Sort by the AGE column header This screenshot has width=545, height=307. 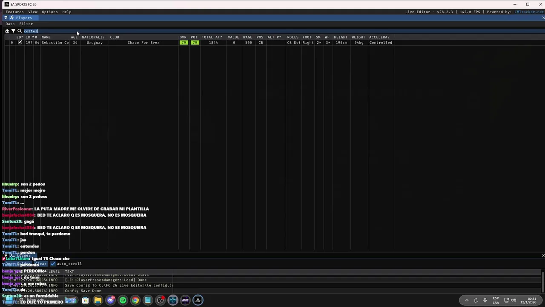[x=74, y=37]
